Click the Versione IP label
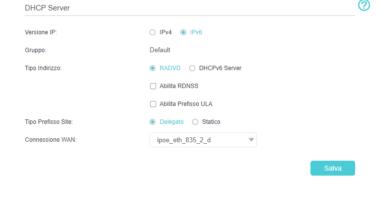The height and width of the screenshot is (197, 380). point(41,32)
